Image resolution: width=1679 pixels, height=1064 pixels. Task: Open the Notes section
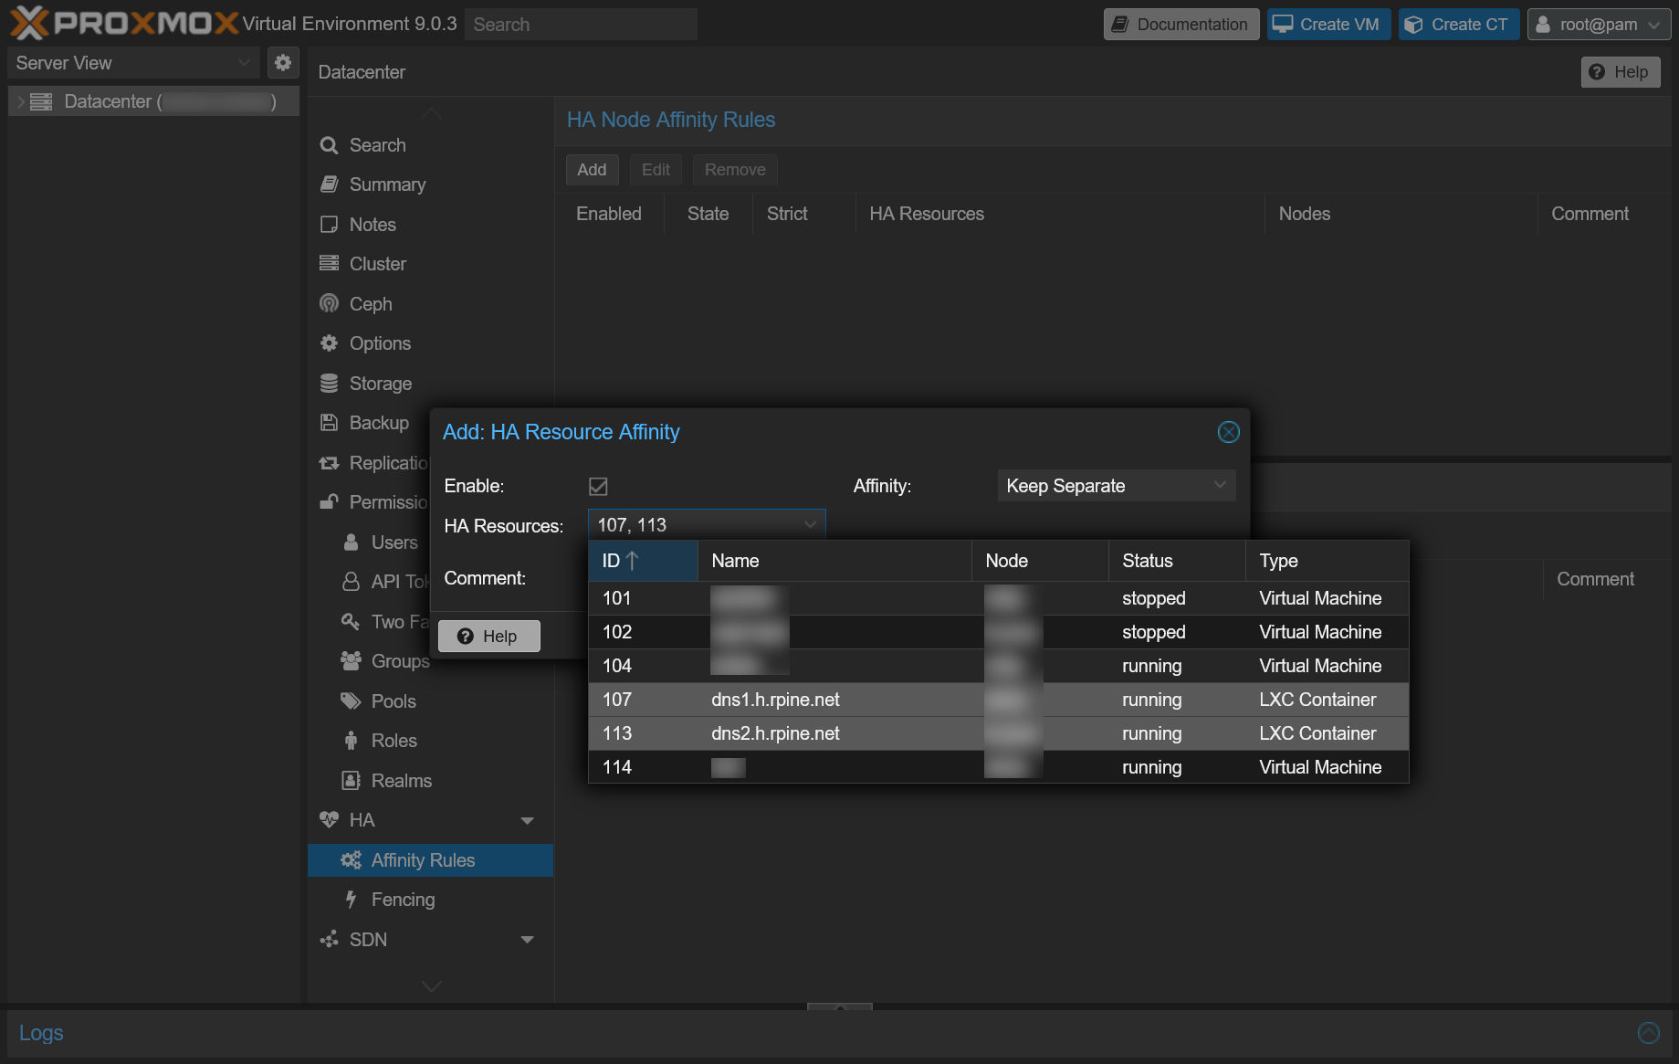[x=373, y=225]
